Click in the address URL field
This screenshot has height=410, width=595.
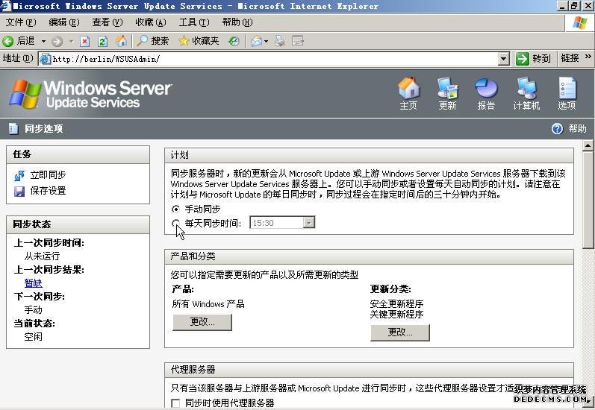pyautogui.click(x=275, y=59)
